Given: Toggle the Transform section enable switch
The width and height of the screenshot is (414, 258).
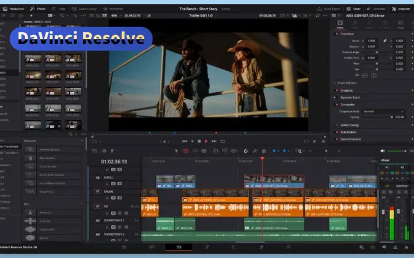Looking at the screenshot, I should point(336,34).
